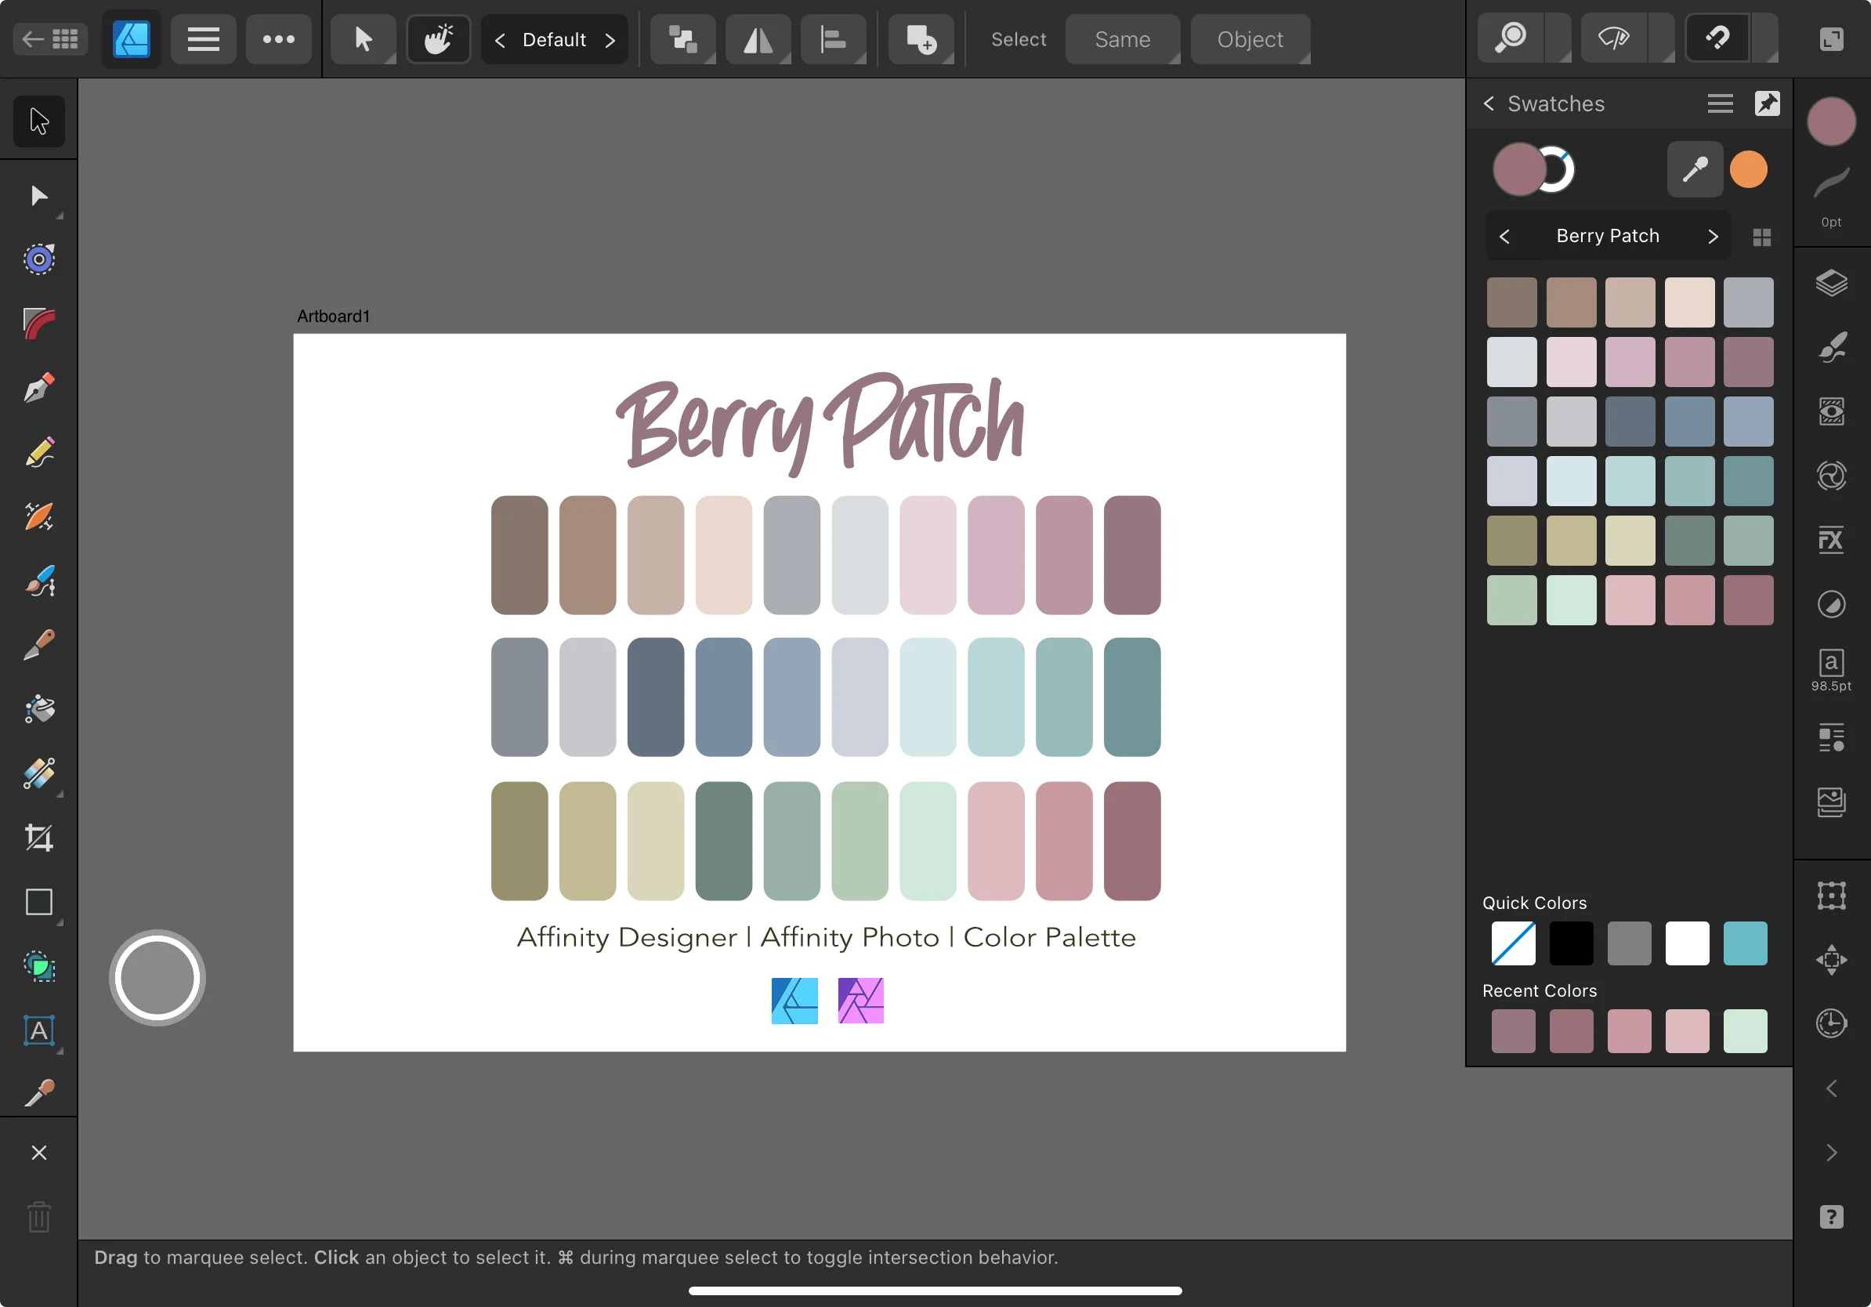Pin the Swatches panel

click(x=1767, y=103)
